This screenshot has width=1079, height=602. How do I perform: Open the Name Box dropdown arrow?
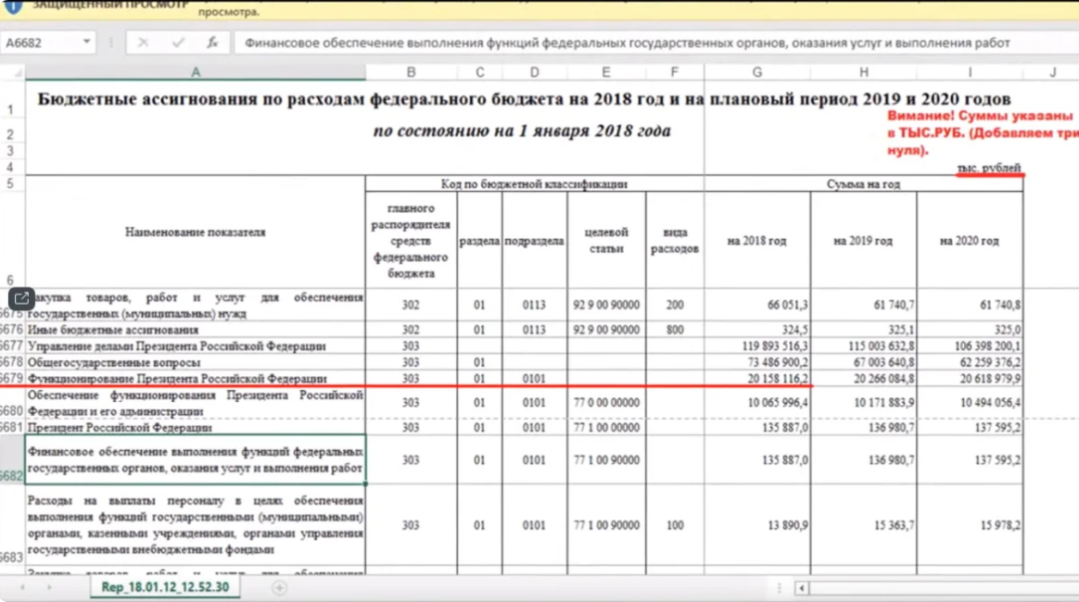click(x=87, y=42)
